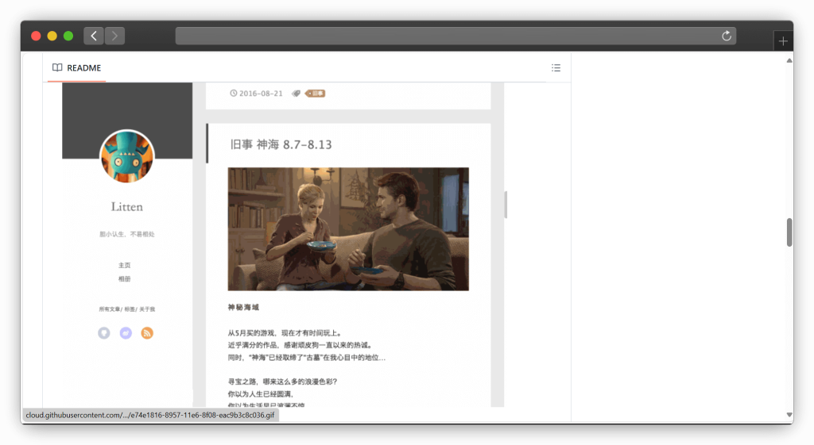Open the 相册 navigation link
The image size is (814, 445).
click(124, 279)
